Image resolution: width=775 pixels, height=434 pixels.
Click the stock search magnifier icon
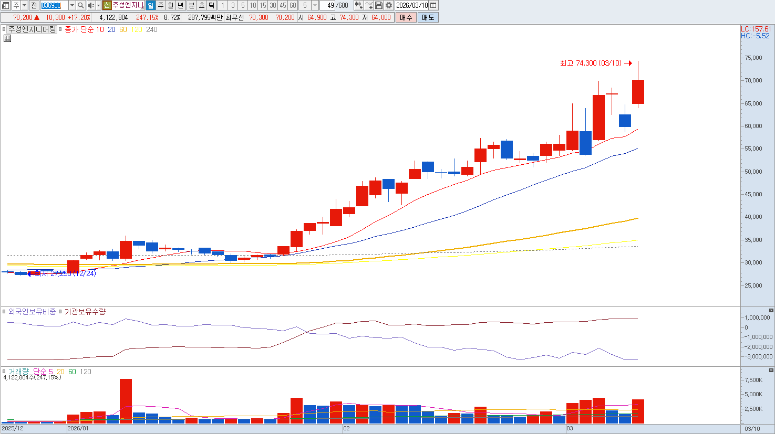point(80,5)
